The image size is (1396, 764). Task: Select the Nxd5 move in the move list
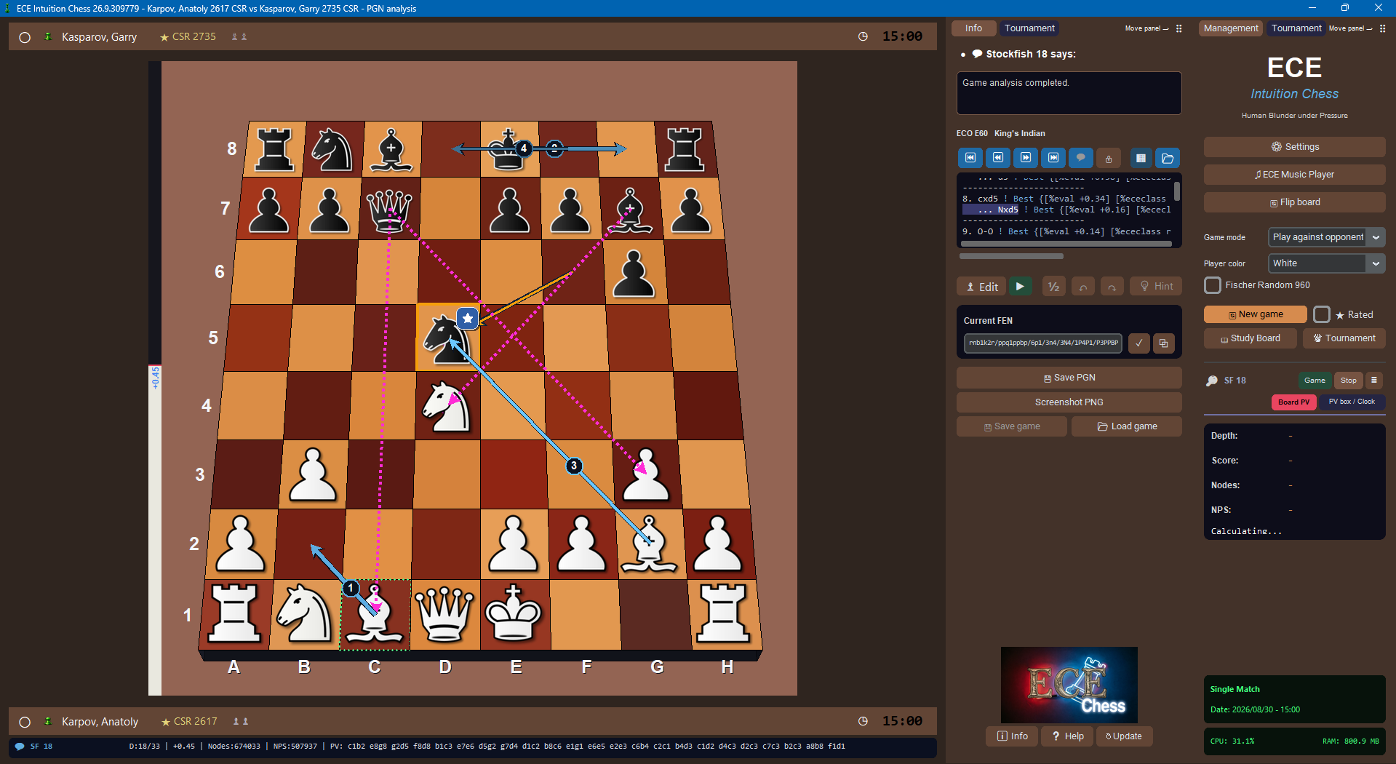1008,210
